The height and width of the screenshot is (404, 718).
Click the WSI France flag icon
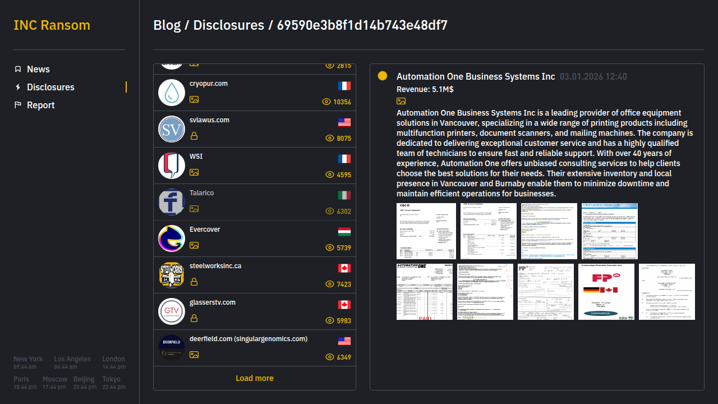point(344,159)
